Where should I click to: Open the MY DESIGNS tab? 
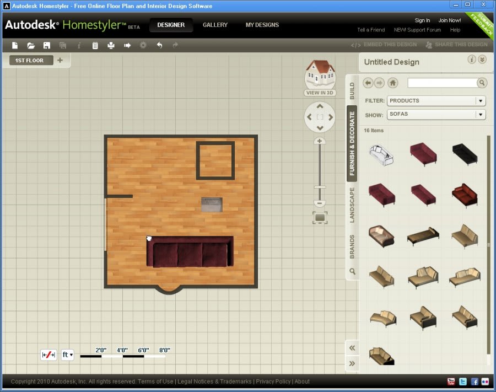[262, 25]
